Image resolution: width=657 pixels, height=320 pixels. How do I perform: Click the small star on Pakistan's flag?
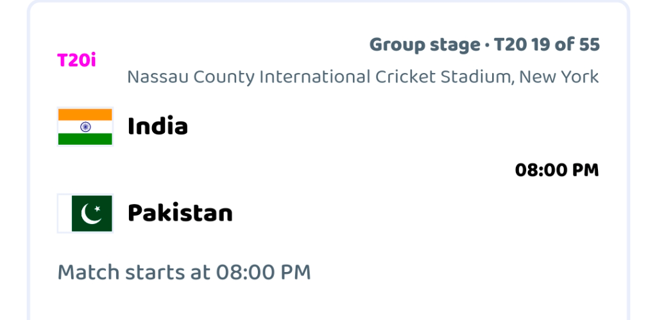[x=98, y=208]
